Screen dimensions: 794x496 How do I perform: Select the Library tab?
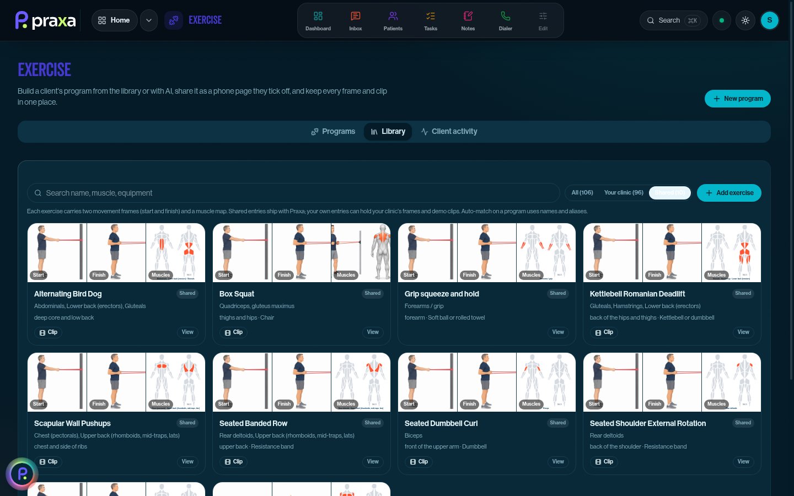point(388,132)
